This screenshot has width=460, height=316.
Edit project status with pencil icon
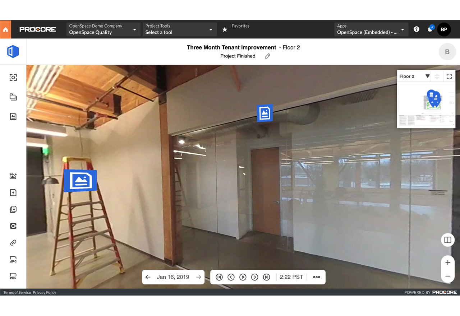pyautogui.click(x=267, y=56)
